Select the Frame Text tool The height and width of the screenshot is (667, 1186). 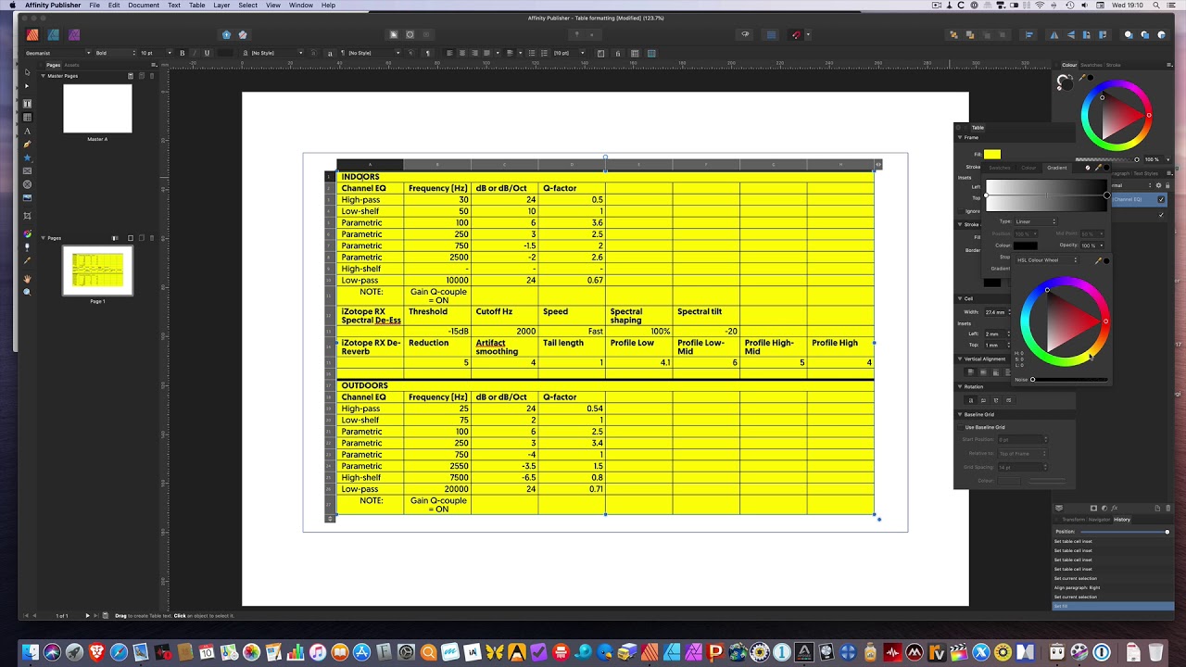point(27,104)
